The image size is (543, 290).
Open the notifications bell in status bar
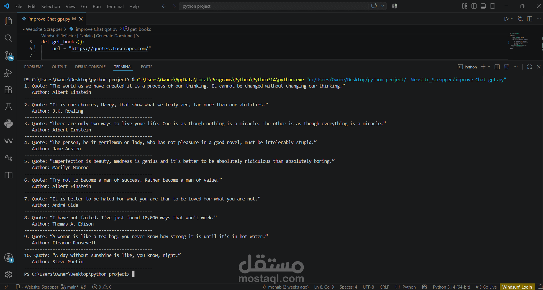point(540,287)
